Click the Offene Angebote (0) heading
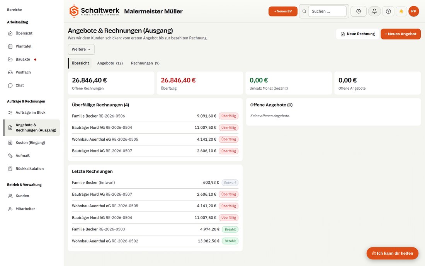This screenshot has height=266, width=425. (x=271, y=105)
